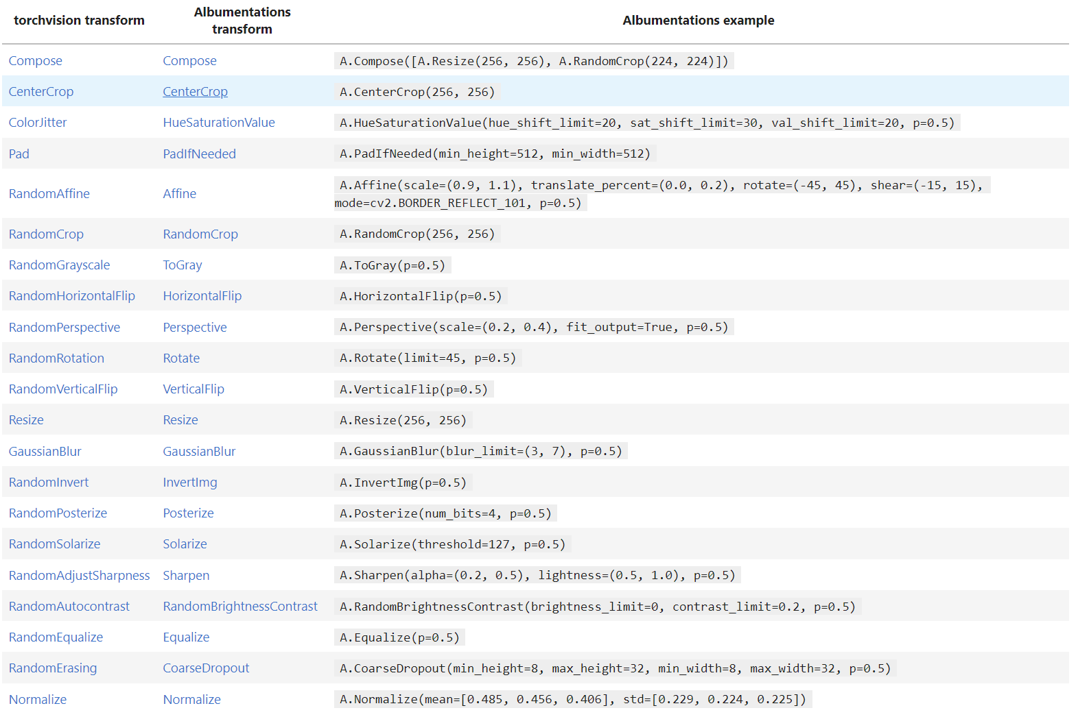Select the A.ToGray(p=0.5) code
Viewport: 1078px width, 719px height.
(392, 265)
